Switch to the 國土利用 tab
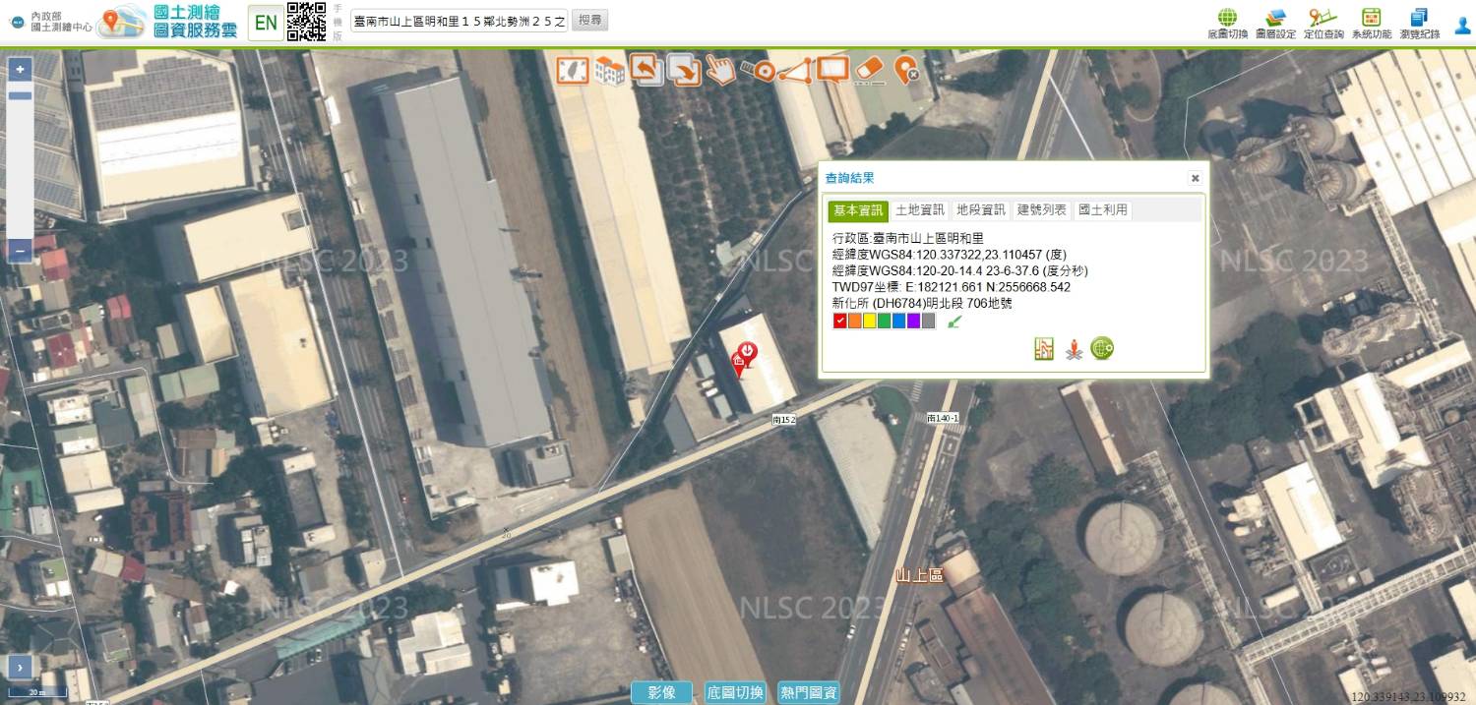 coord(1102,210)
